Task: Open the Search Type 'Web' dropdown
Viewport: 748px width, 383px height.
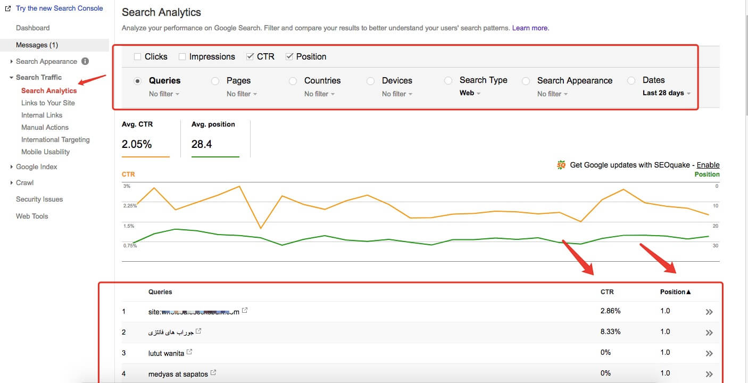Action: pyautogui.click(x=470, y=93)
